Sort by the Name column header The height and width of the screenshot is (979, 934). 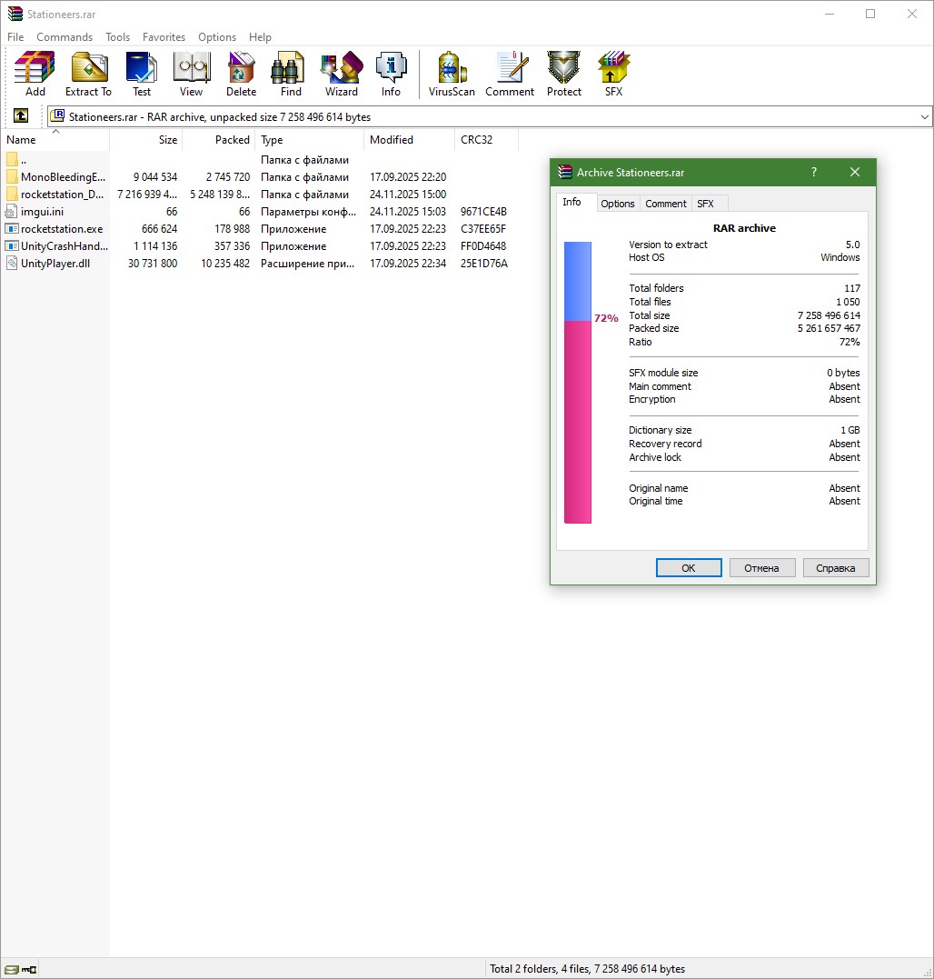pyautogui.click(x=55, y=140)
